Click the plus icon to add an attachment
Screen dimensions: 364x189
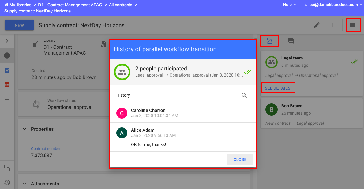pos(7,99)
